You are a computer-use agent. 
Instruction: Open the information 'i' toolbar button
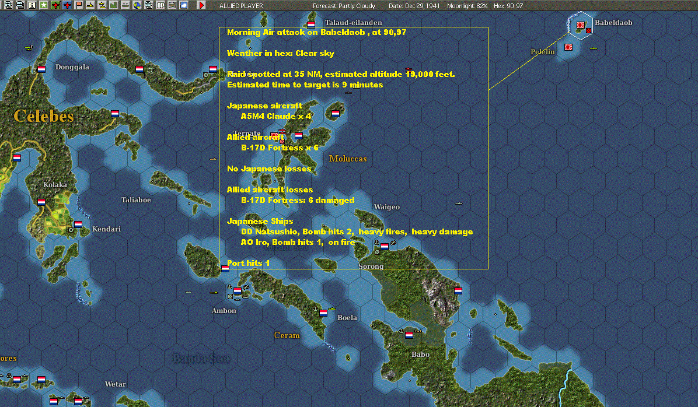[x=32, y=5]
